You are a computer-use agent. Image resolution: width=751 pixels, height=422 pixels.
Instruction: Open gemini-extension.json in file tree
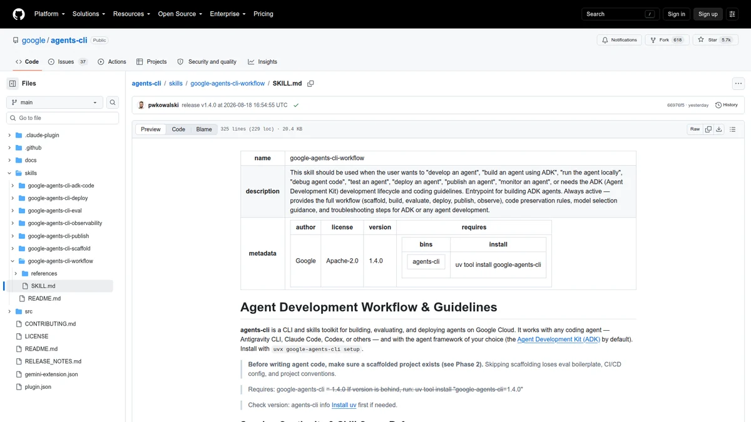pos(51,374)
